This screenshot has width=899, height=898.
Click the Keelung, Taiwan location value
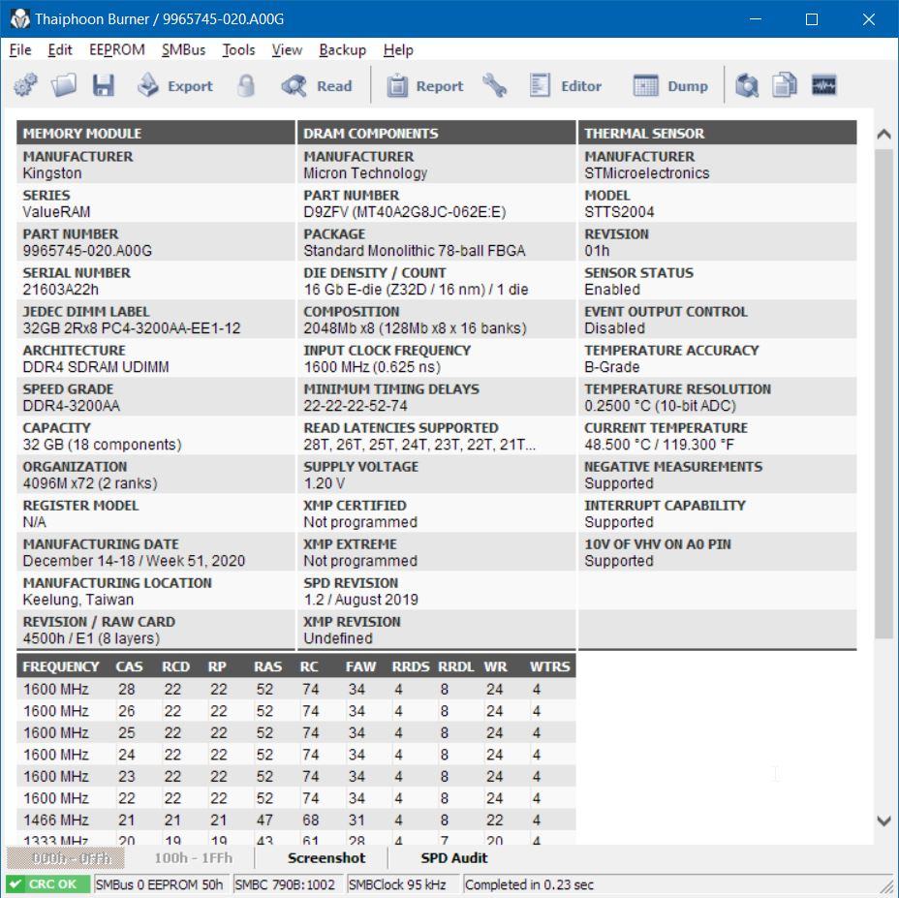[x=77, y=600]
